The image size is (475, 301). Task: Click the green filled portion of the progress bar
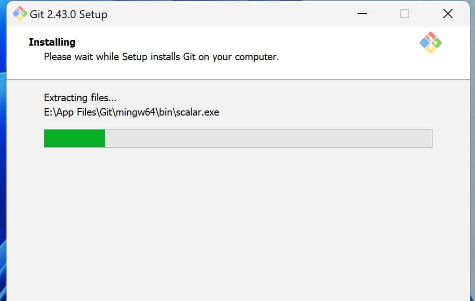pos(74,138)
